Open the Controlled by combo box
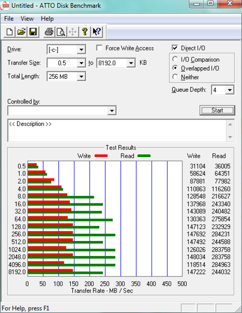This screenshot has height=313, width=242. [x=62, y=111]
